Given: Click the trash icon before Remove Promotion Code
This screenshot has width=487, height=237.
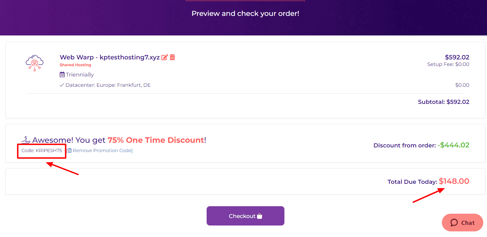Looking at the screenshot, I should [x=70, y=151].
